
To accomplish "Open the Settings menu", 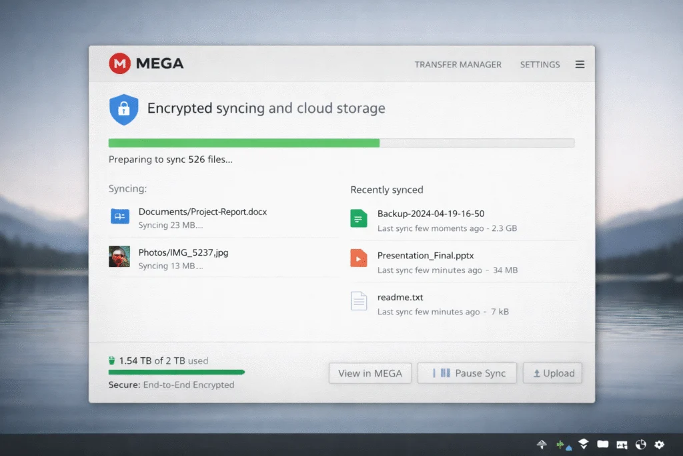I will pos(540,64).
